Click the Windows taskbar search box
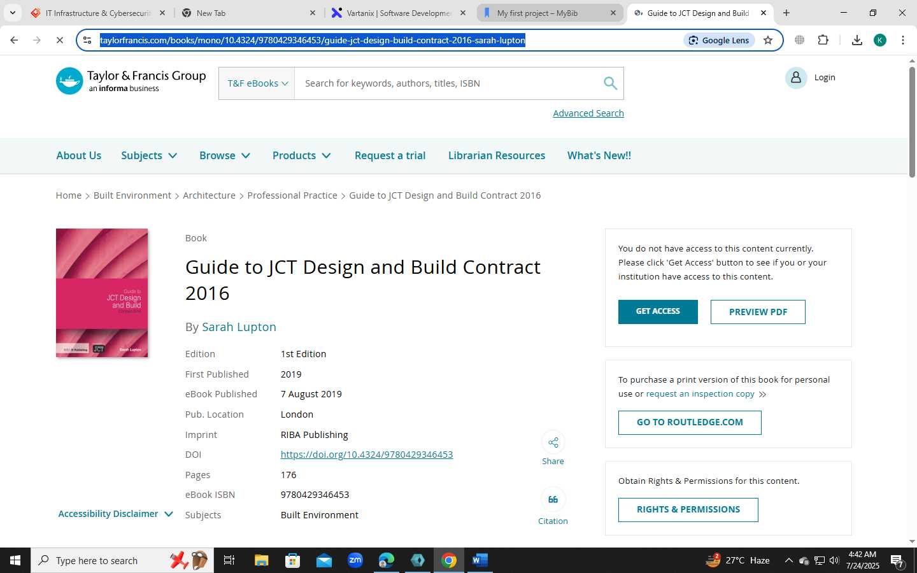This screenshot has height=573, width=917. coord(121,560)
